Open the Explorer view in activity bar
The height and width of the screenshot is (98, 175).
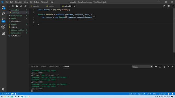click(x=3, y=7)
